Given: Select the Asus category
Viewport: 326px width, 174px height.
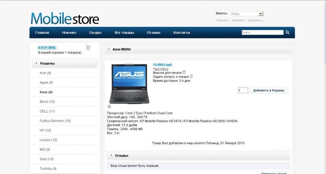Looking at the screenshot, I should (x=46, y=92).
